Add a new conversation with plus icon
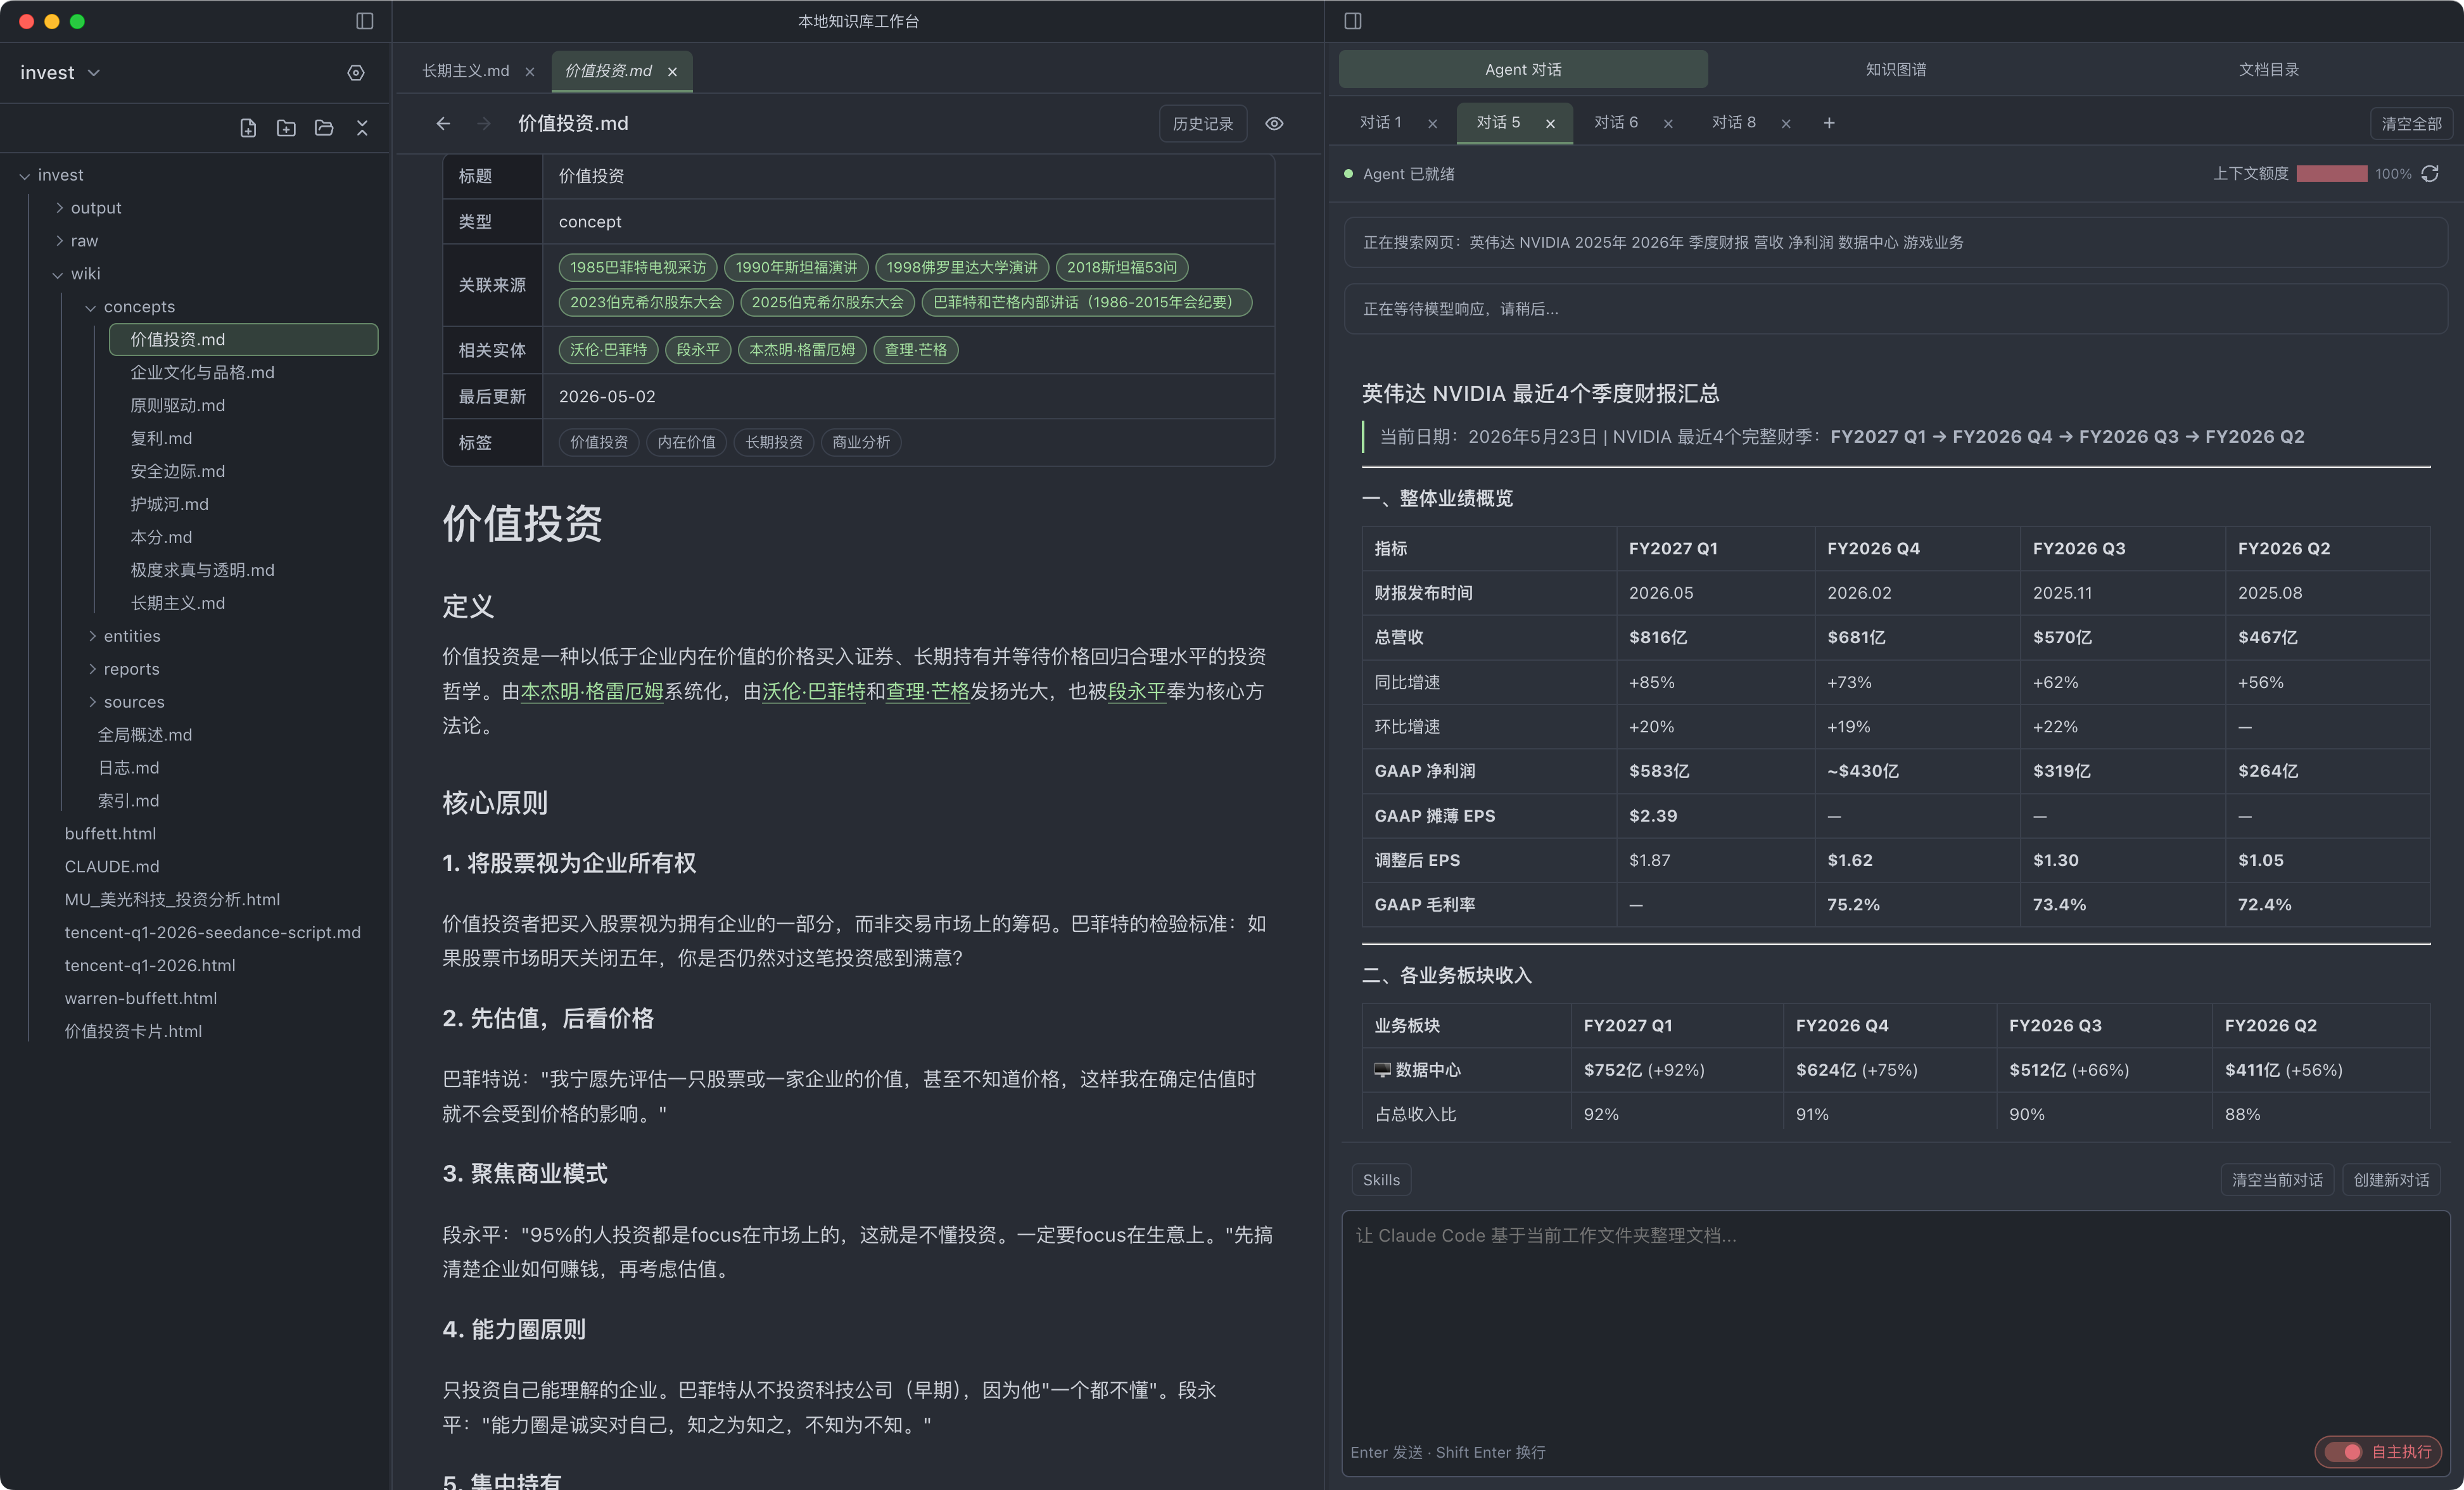The width and height of the screenshot is (2464, 1490). coord(1829,123)
